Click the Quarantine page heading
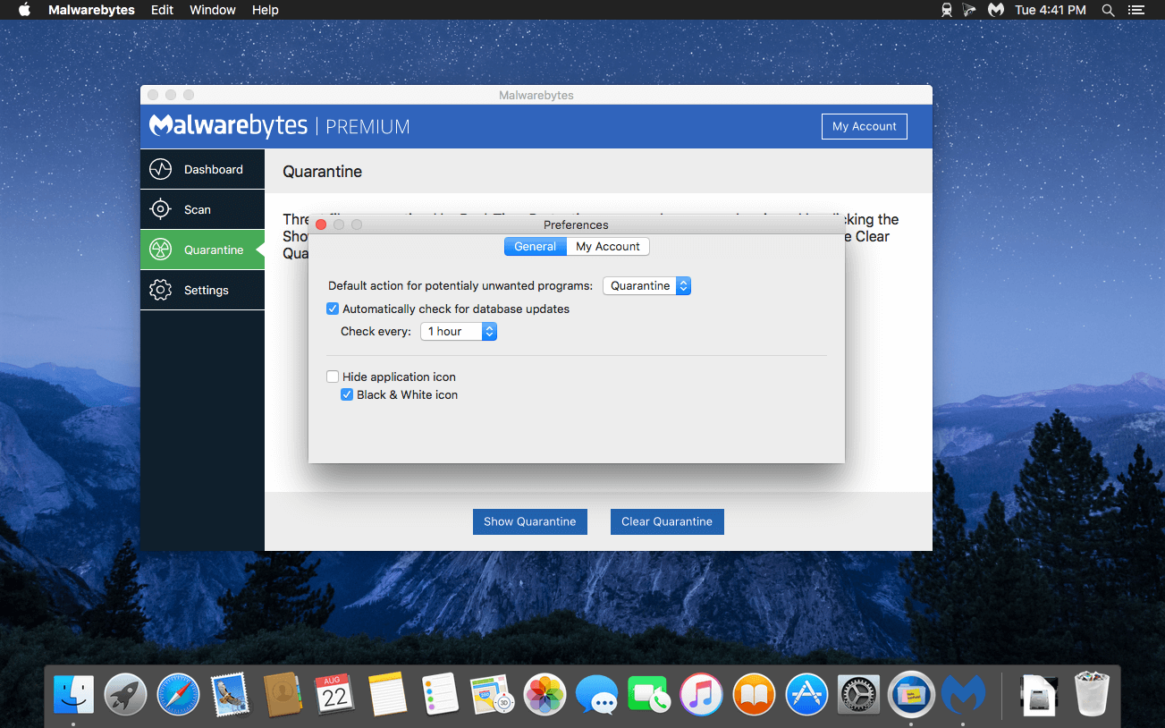Image resolution: width=1165 pixels, height=728 pixels. click(322, 171)
